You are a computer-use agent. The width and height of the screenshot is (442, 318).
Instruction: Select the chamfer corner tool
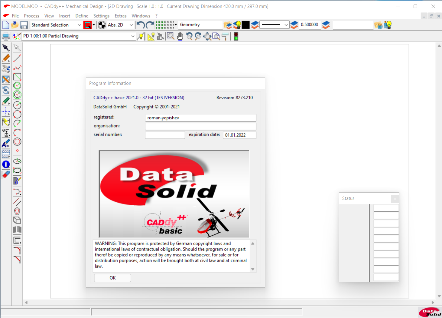point(17,260)
